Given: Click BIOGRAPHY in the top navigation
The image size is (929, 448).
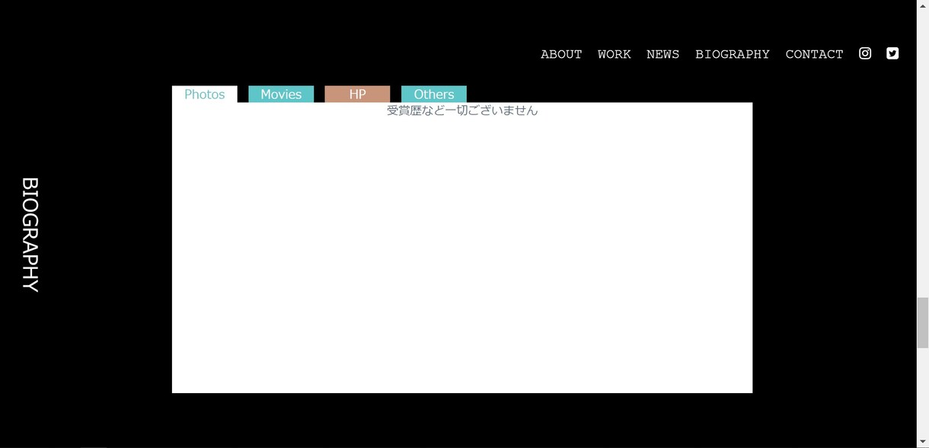Looking at the screenshot, I should pyautogui.click(x=733, y=54).
